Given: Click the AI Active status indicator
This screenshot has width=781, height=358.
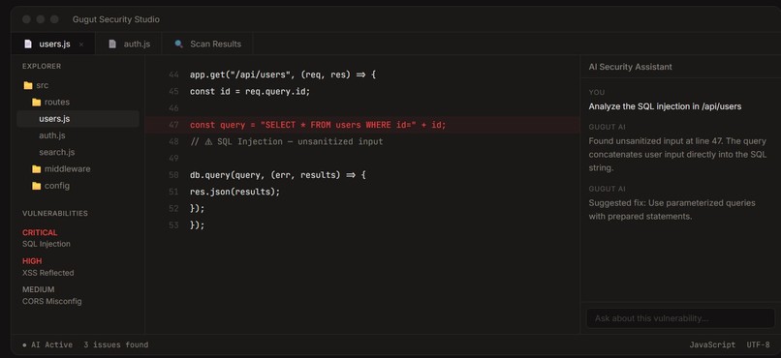Looking at the screenshot, I should coord(47,344).
